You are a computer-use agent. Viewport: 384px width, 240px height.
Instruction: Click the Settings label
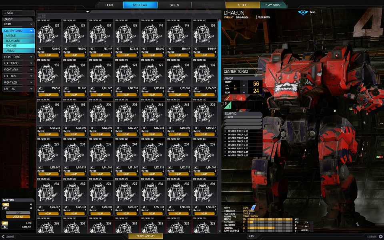tap(372, 236)
